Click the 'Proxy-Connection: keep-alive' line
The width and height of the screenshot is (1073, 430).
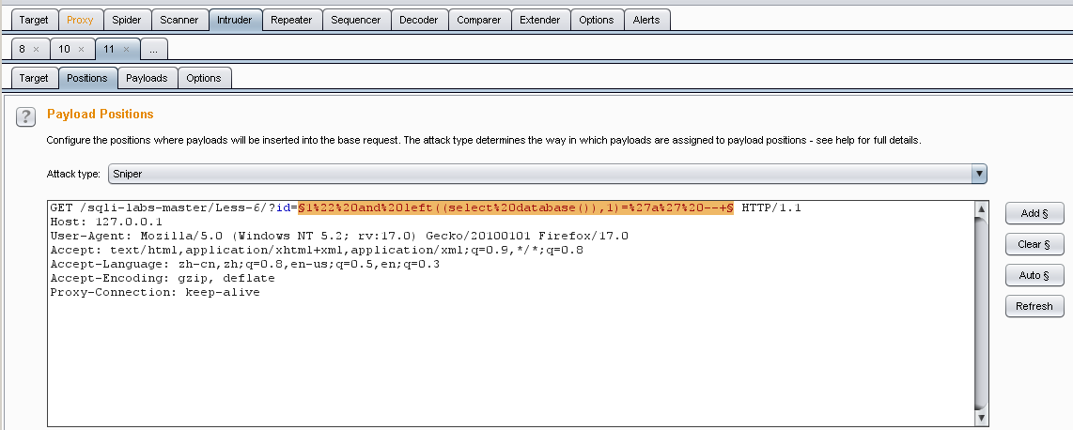click(x=155, y=292)
